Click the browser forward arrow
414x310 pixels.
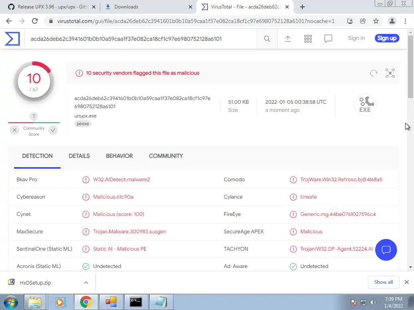(22, 21)
